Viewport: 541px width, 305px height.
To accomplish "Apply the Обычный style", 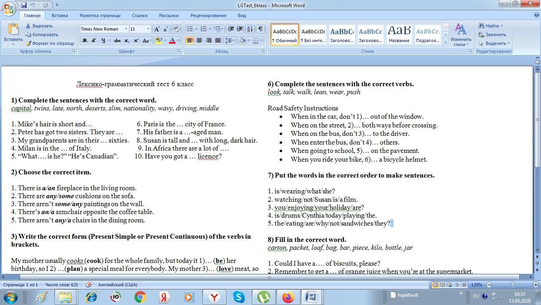I will tap(284, 34).
